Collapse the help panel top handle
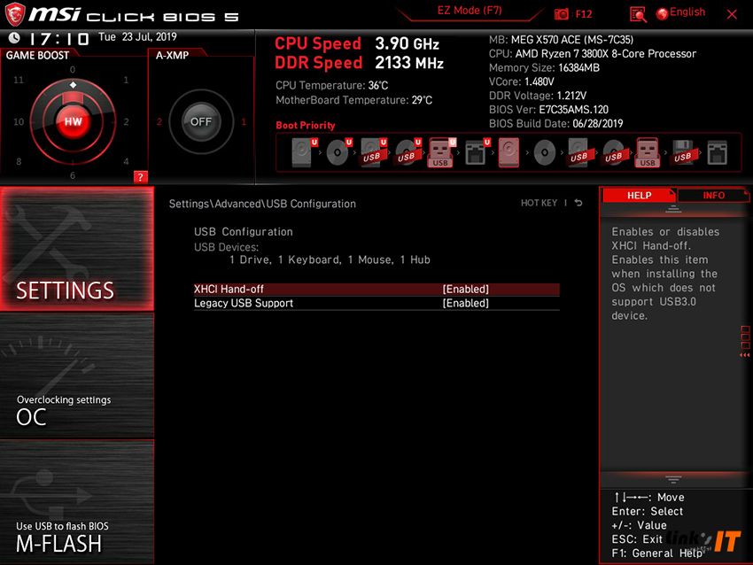 click(673, 209)
